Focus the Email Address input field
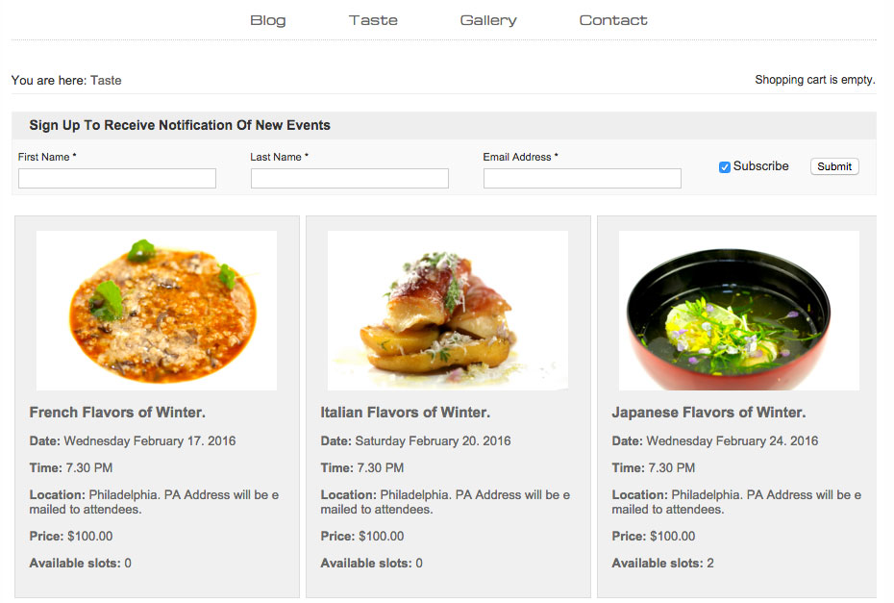 click(x=583, y=178)
